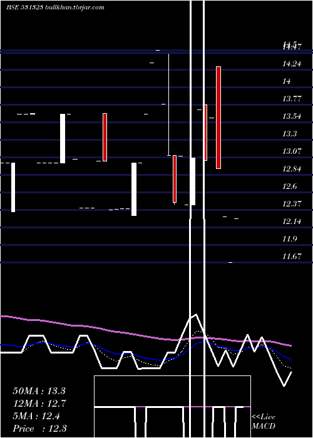Click the 11.9 price axis label
The image size is (313, 438).
(289, 239)
